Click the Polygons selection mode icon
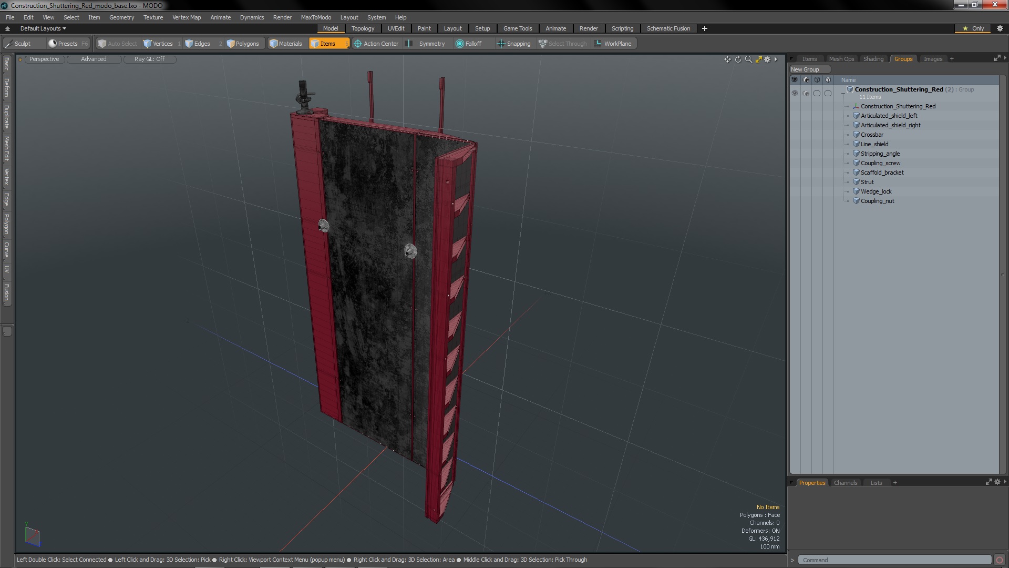The height and width of the screenshot is (568, 1009). click(243, 44)
